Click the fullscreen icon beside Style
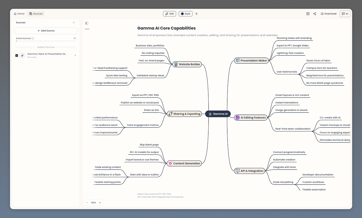The height and width of the screenshot is (218, 362). click(x=197, y=14)
